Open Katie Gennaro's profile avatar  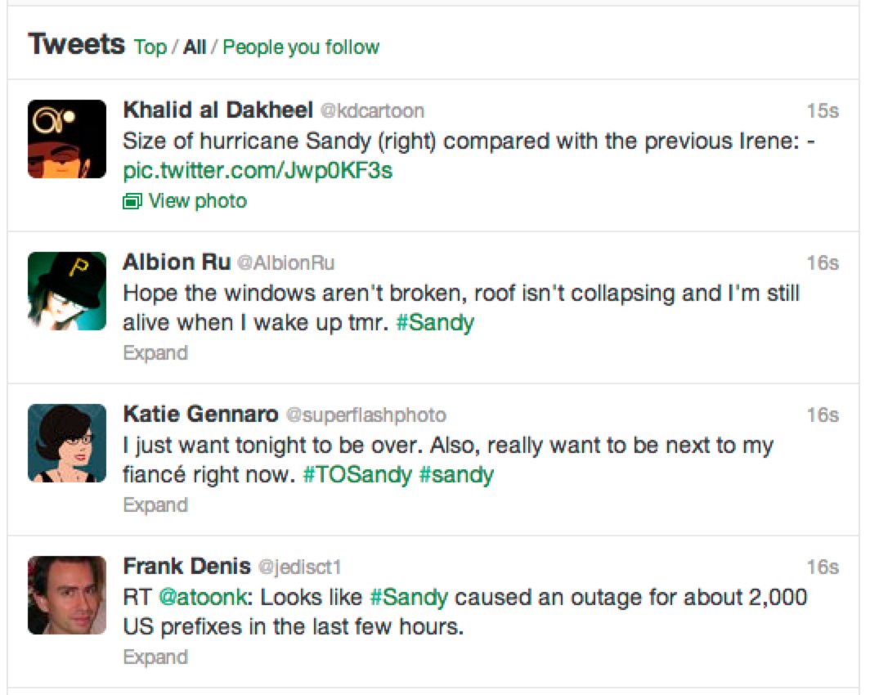pos(66,442)
